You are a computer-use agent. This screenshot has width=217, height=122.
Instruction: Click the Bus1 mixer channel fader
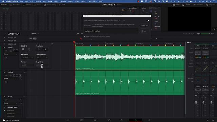(x=211, y=102)
